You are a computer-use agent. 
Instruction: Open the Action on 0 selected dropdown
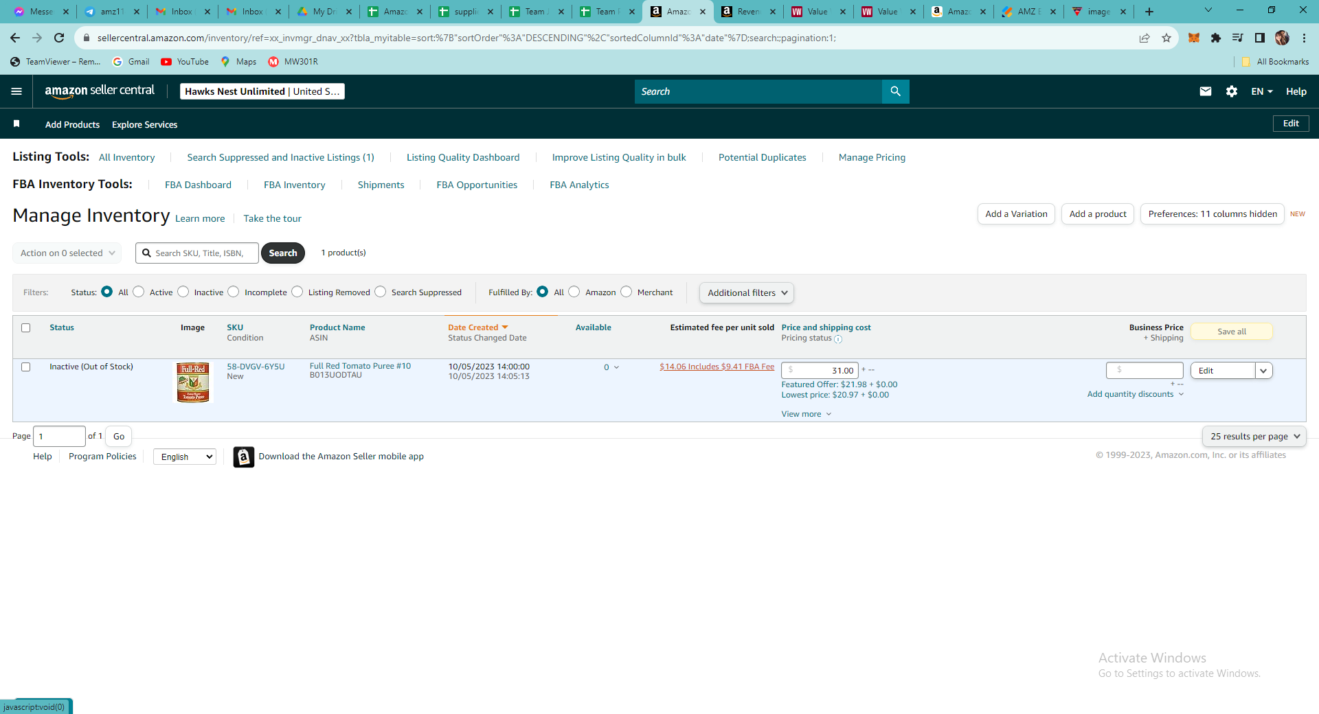[x=67, y=253]
